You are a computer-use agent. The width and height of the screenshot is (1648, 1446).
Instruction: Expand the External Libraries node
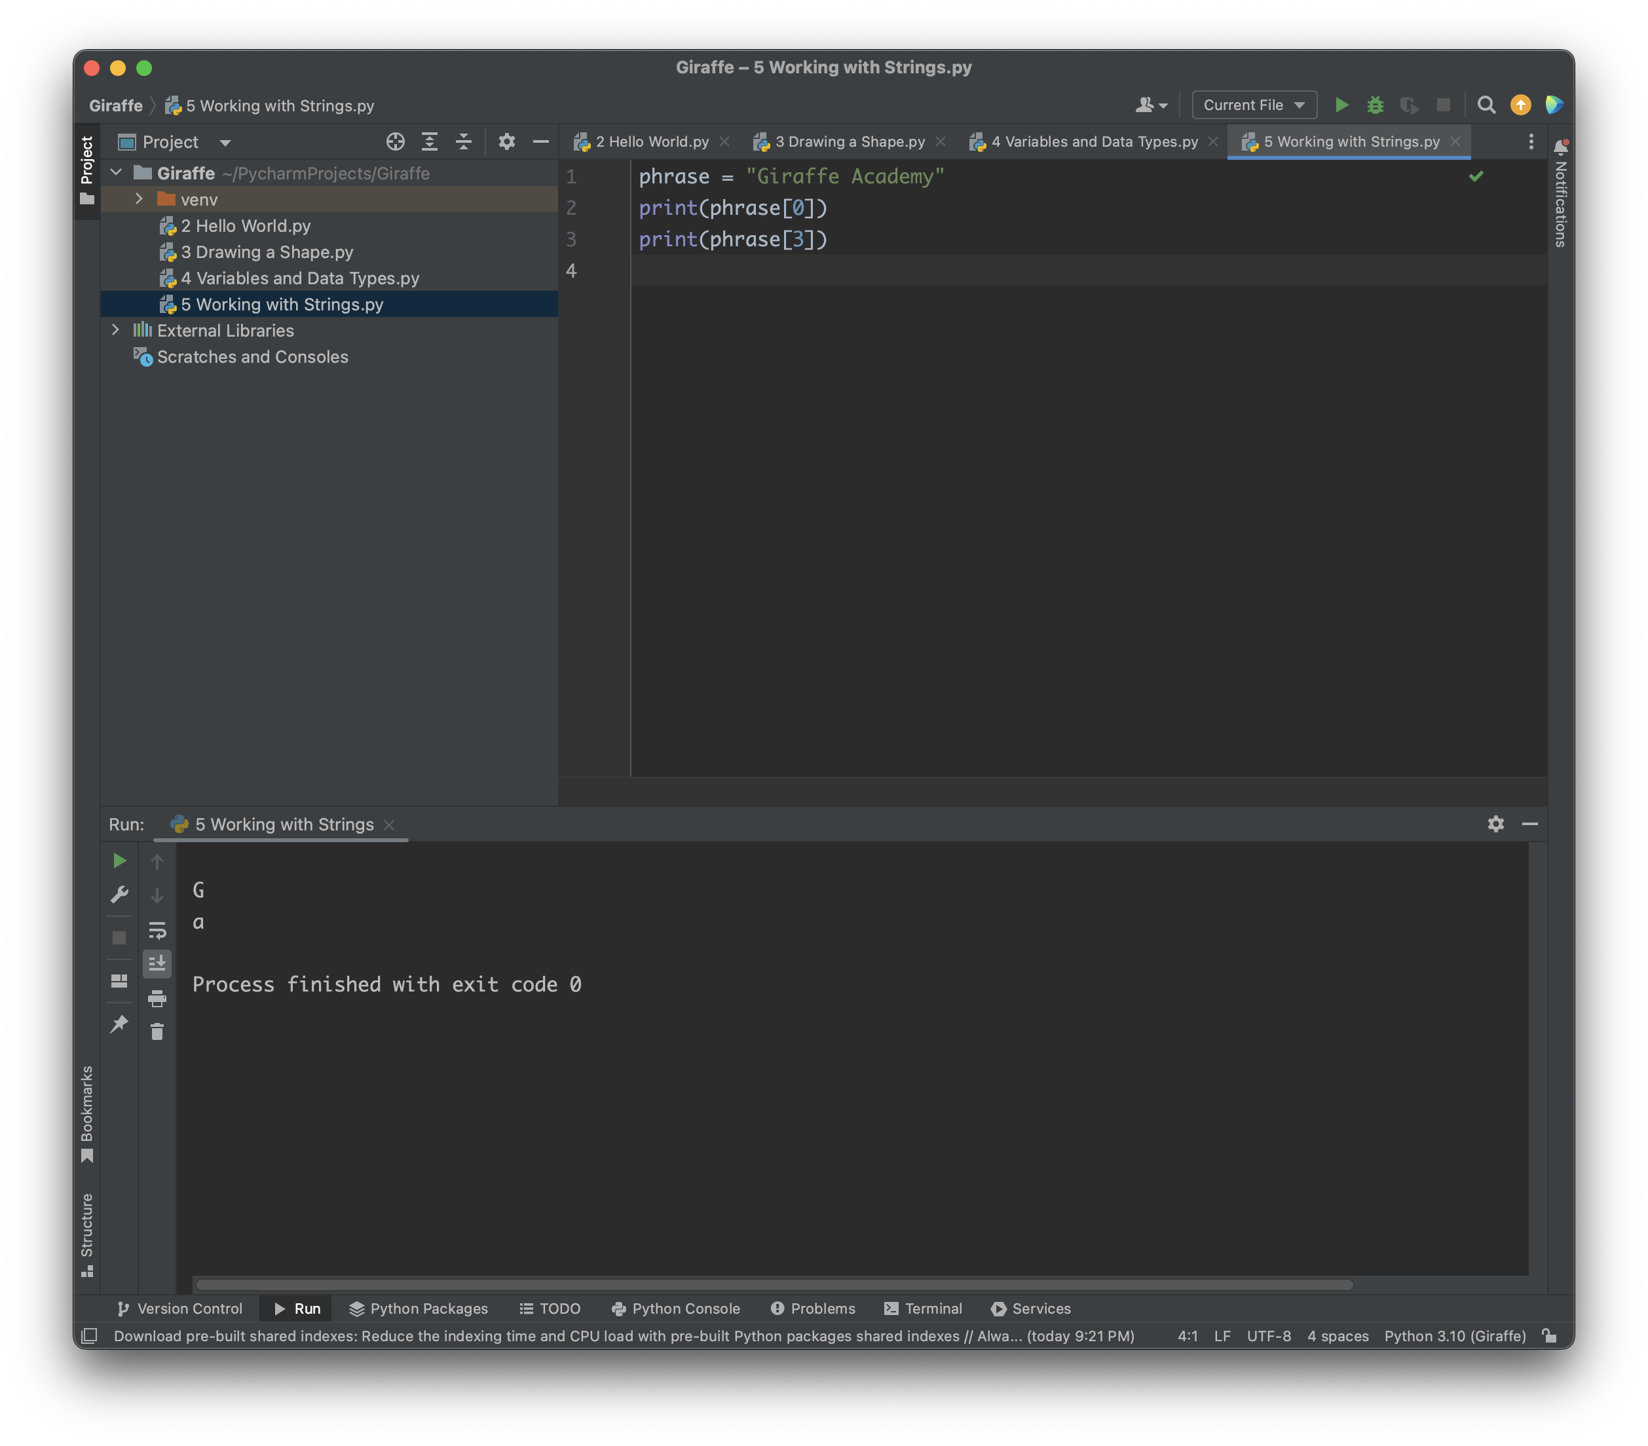(115, 331)
